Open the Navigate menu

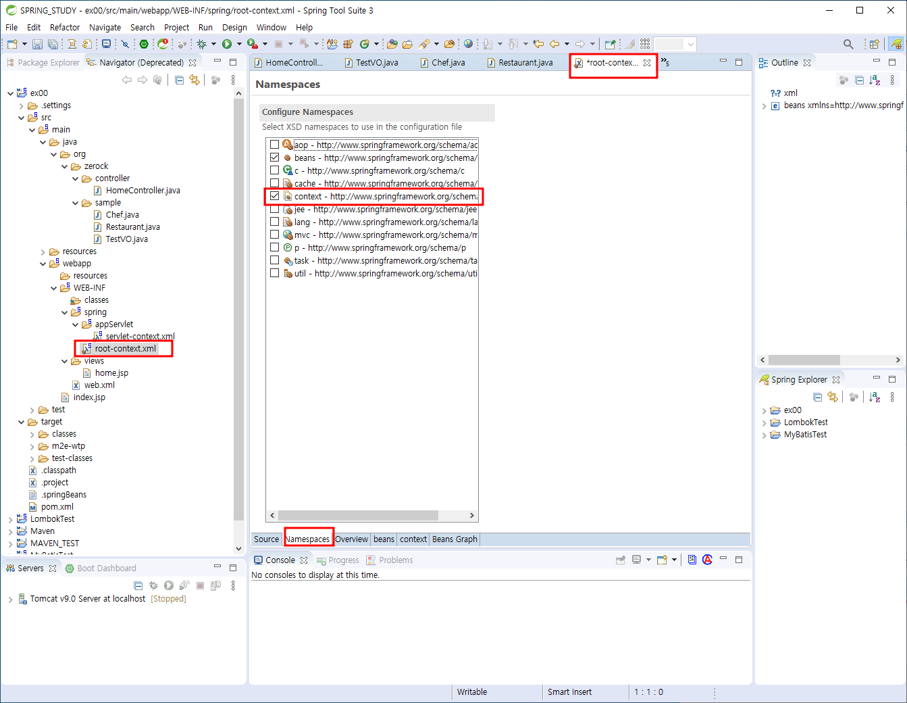(105, 27)
